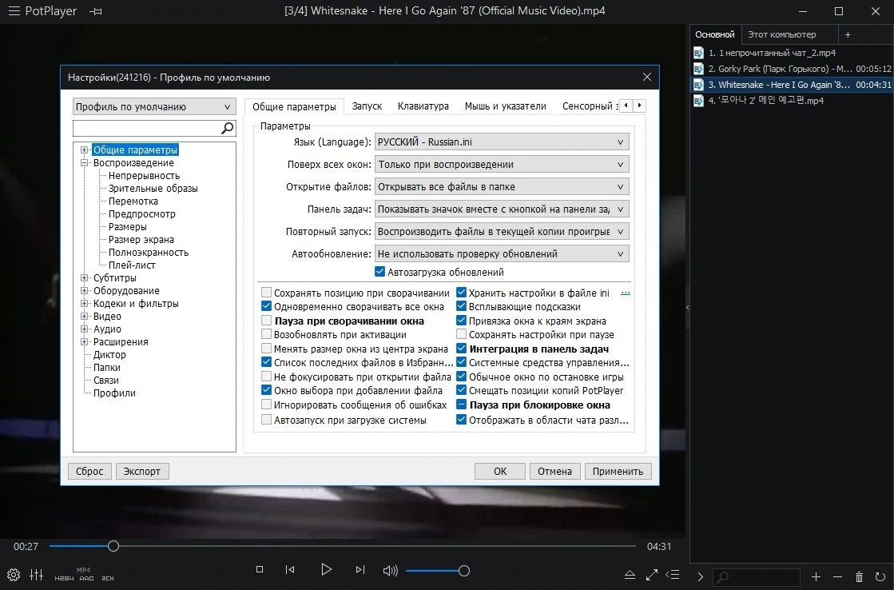The height and width of the screenshot is (590, 894).
Task: Toggle fullscreen with the diagonal arrows icon
Action: [652, 575]
